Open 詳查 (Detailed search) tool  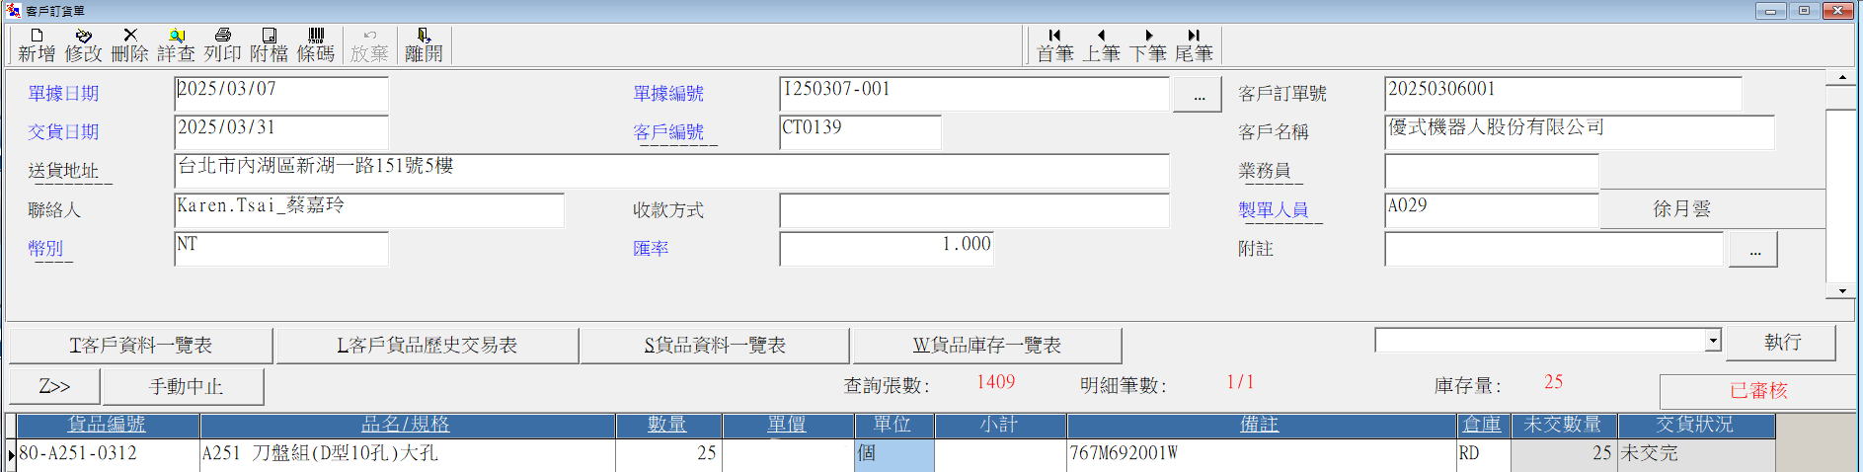click(x=176, y=45)
